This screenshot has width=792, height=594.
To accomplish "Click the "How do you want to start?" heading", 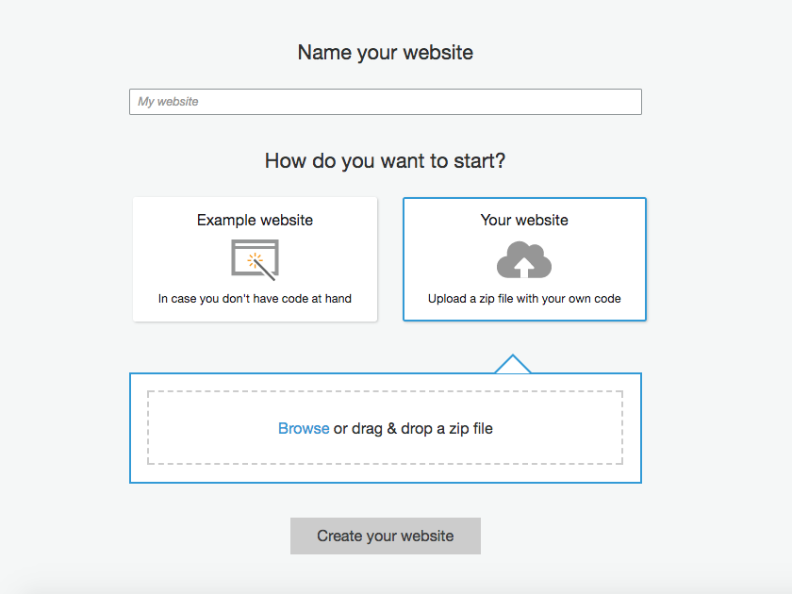I will pos(386,161).
